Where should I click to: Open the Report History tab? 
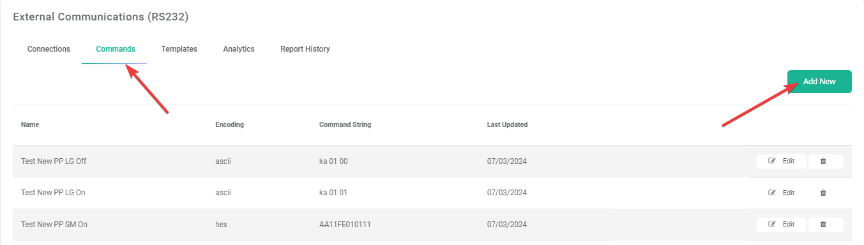[305, 49]
